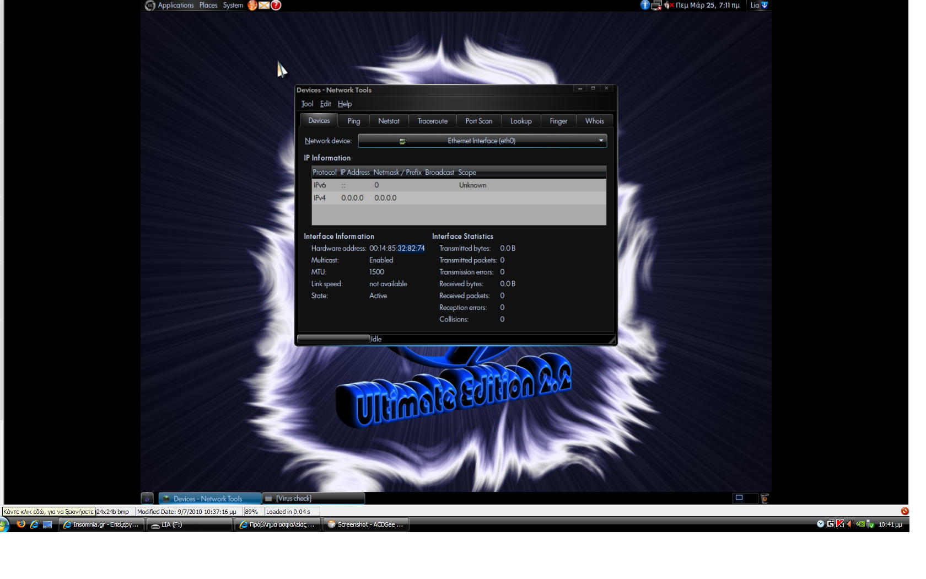Screen dimensions: 926x579
Task: Switch to the Netstat tab
Action: (389, 121)
